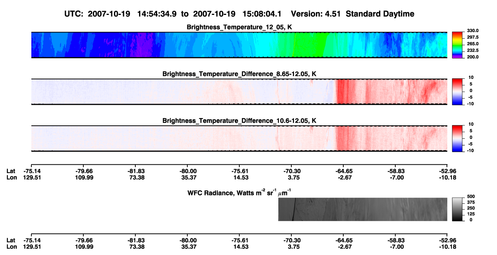Click the '232.5' colorbar label
The image size is (497, 255).
473,50
